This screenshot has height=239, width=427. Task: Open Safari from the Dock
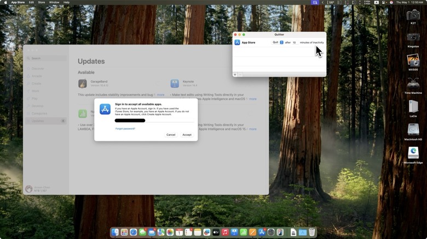point(134,232)
